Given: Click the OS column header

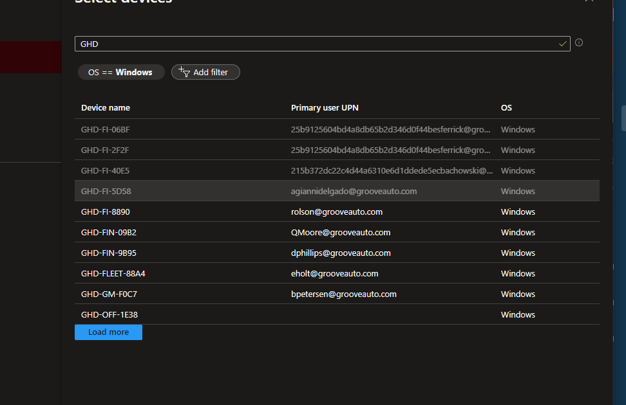Looking at the screenshot, I should pos(506,107).
